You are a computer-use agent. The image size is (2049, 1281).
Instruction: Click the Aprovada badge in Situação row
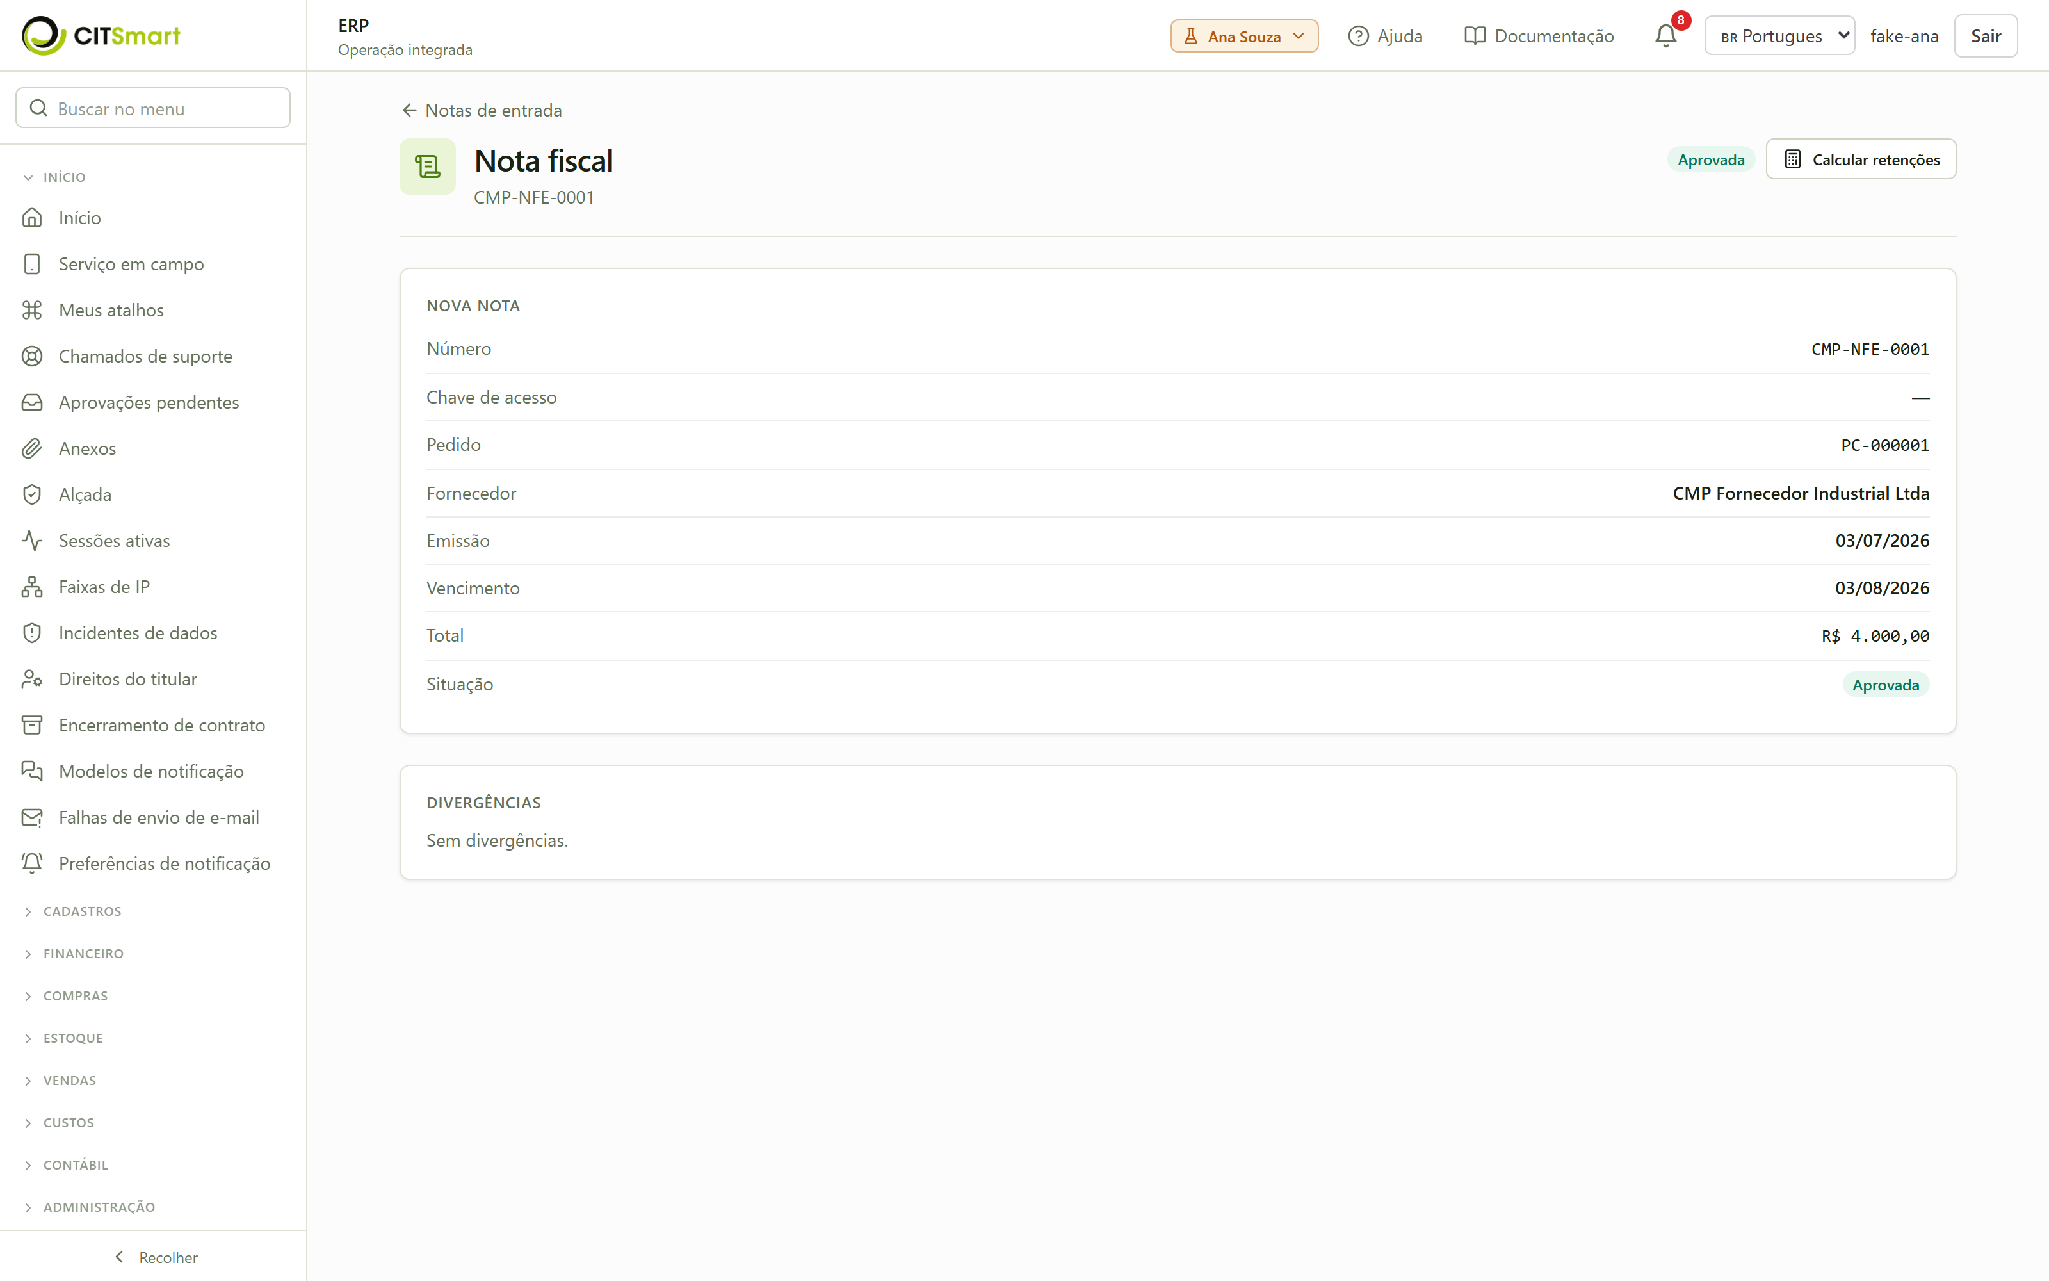(1886, 685)
